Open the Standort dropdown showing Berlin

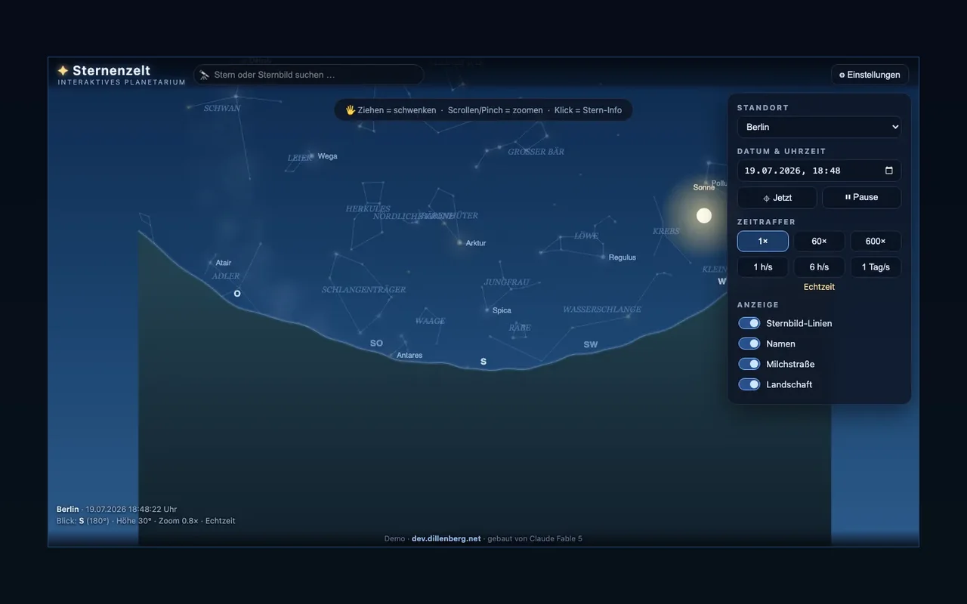(819, 127)
